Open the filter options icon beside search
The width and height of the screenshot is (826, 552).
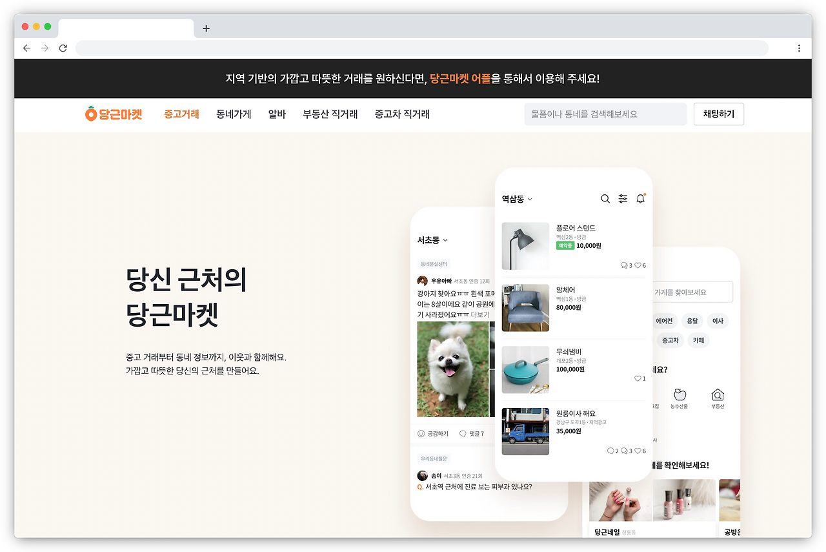click(623, 199)
